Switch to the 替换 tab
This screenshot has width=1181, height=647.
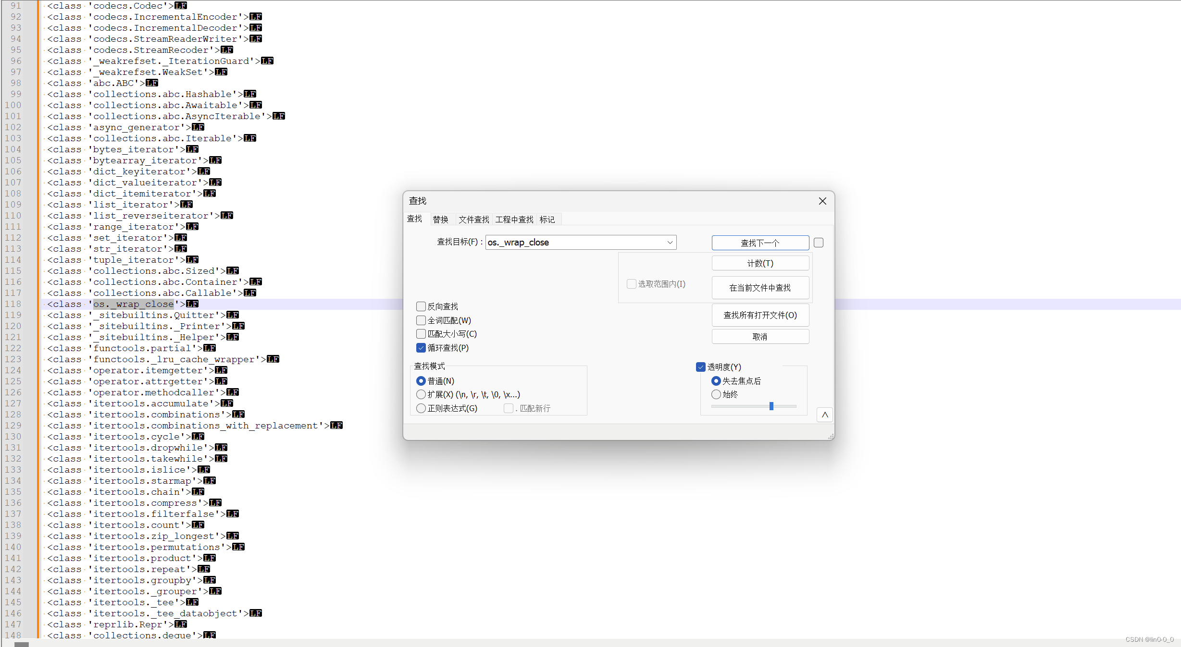(440, 220)
